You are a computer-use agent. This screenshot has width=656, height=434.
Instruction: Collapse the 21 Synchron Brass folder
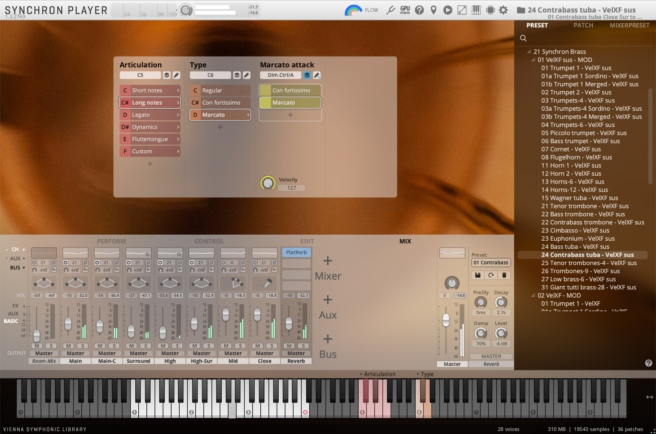coord(529,51)
